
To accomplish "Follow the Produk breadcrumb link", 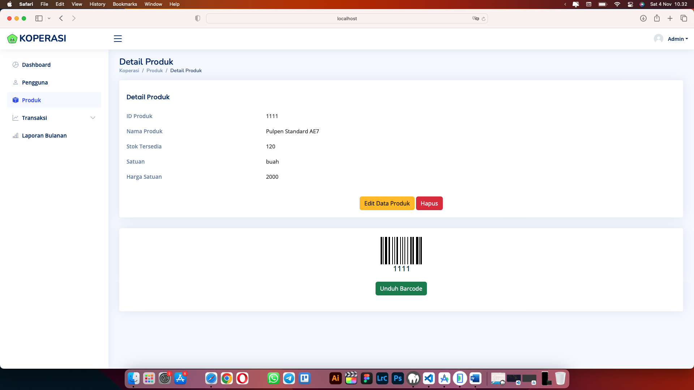I will coord(154,70).
